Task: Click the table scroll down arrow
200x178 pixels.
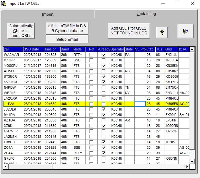Action: (x=192, y=162)
